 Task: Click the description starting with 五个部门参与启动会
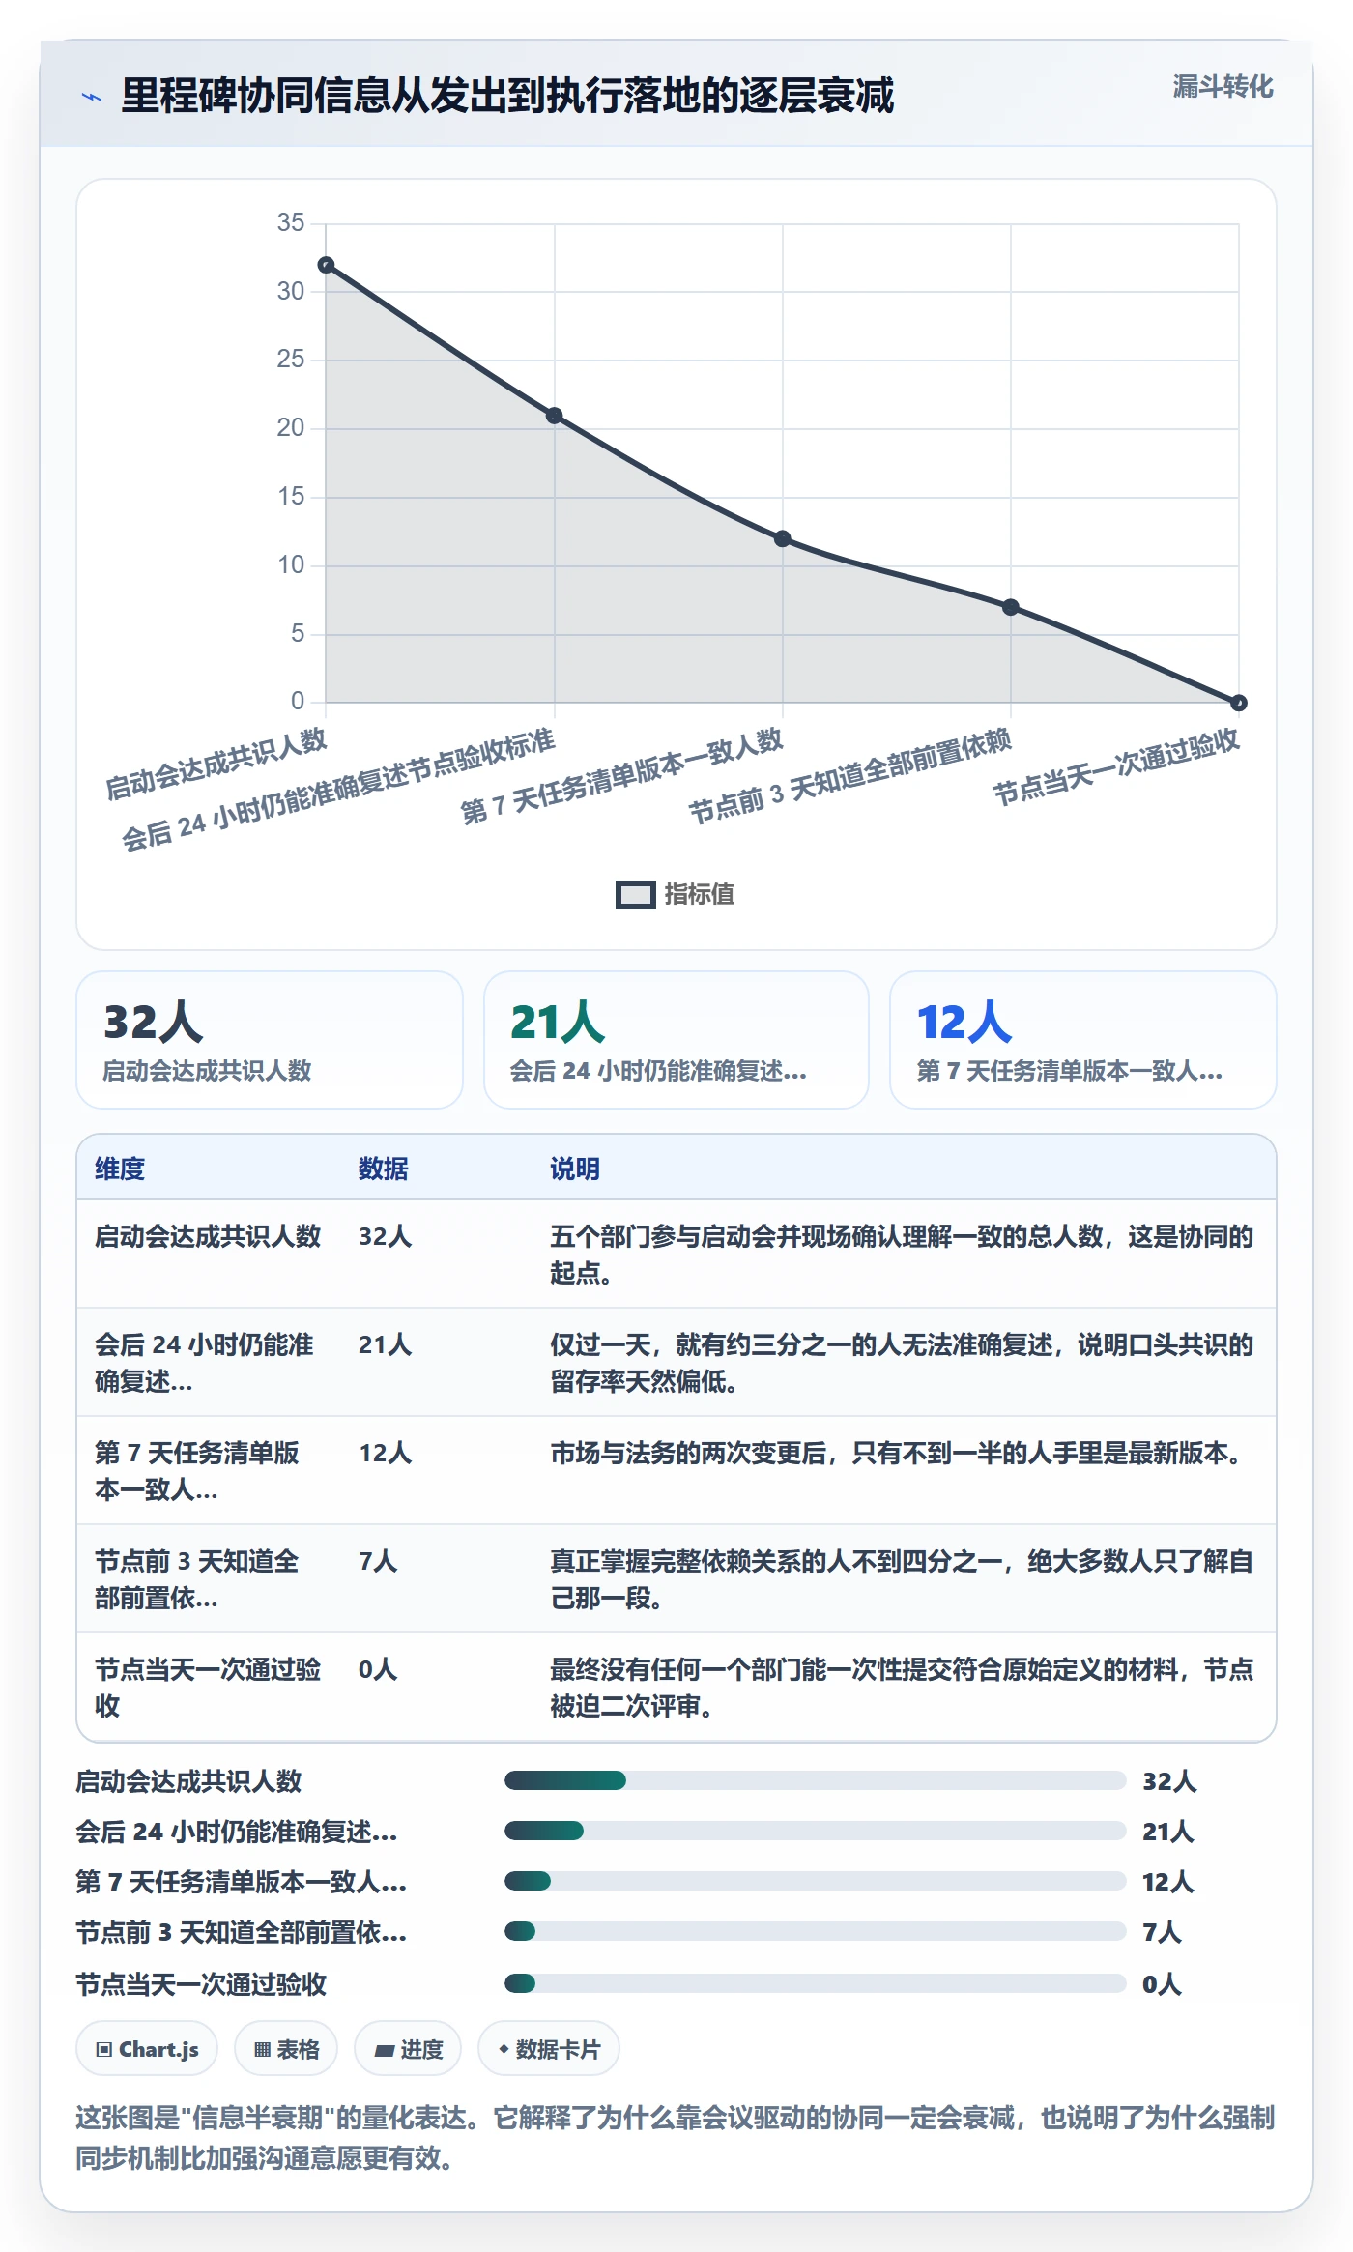902,1255
